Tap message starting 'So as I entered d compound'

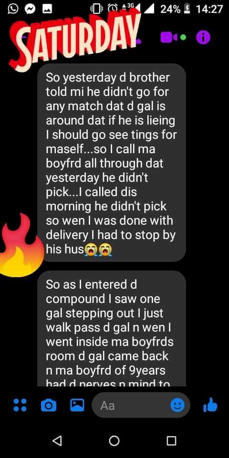(112, 328)
